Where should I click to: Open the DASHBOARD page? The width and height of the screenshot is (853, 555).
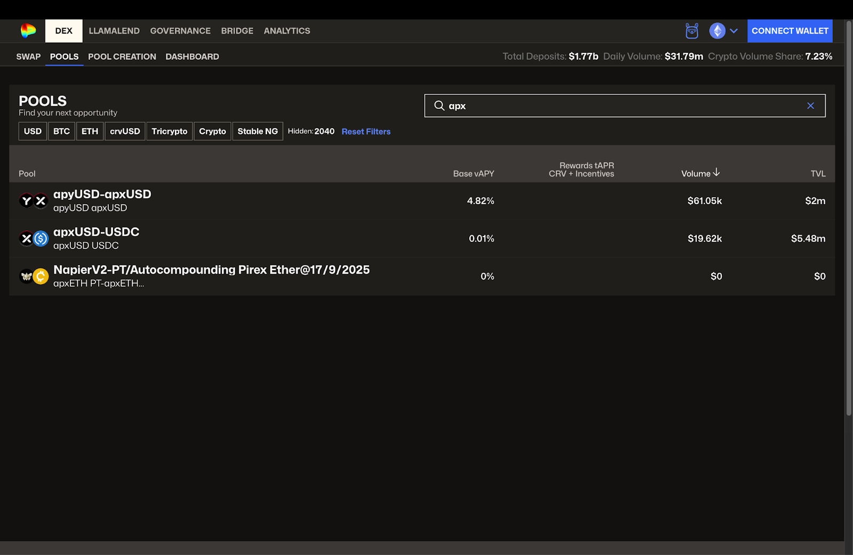192,57
